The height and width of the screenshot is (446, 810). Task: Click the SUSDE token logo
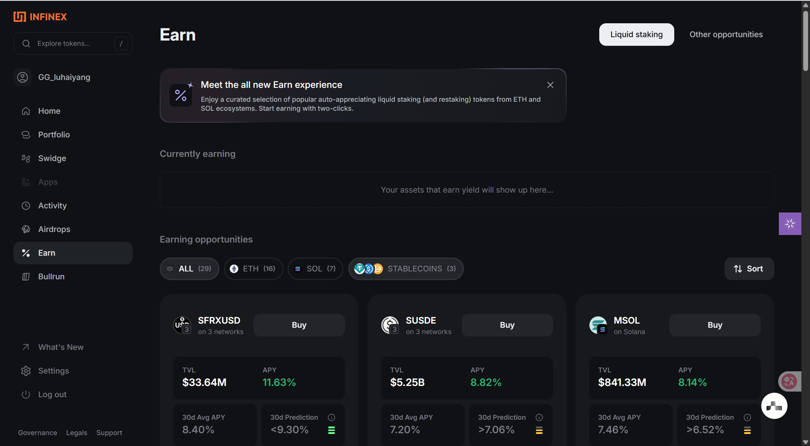click(390, 325)
